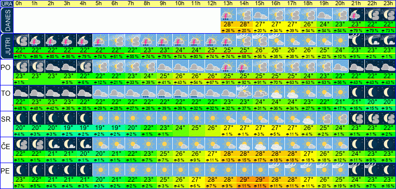
Task: Click the PO 14h thunderstorm icon
Action: pyautogui.click(x=244, y=66)
